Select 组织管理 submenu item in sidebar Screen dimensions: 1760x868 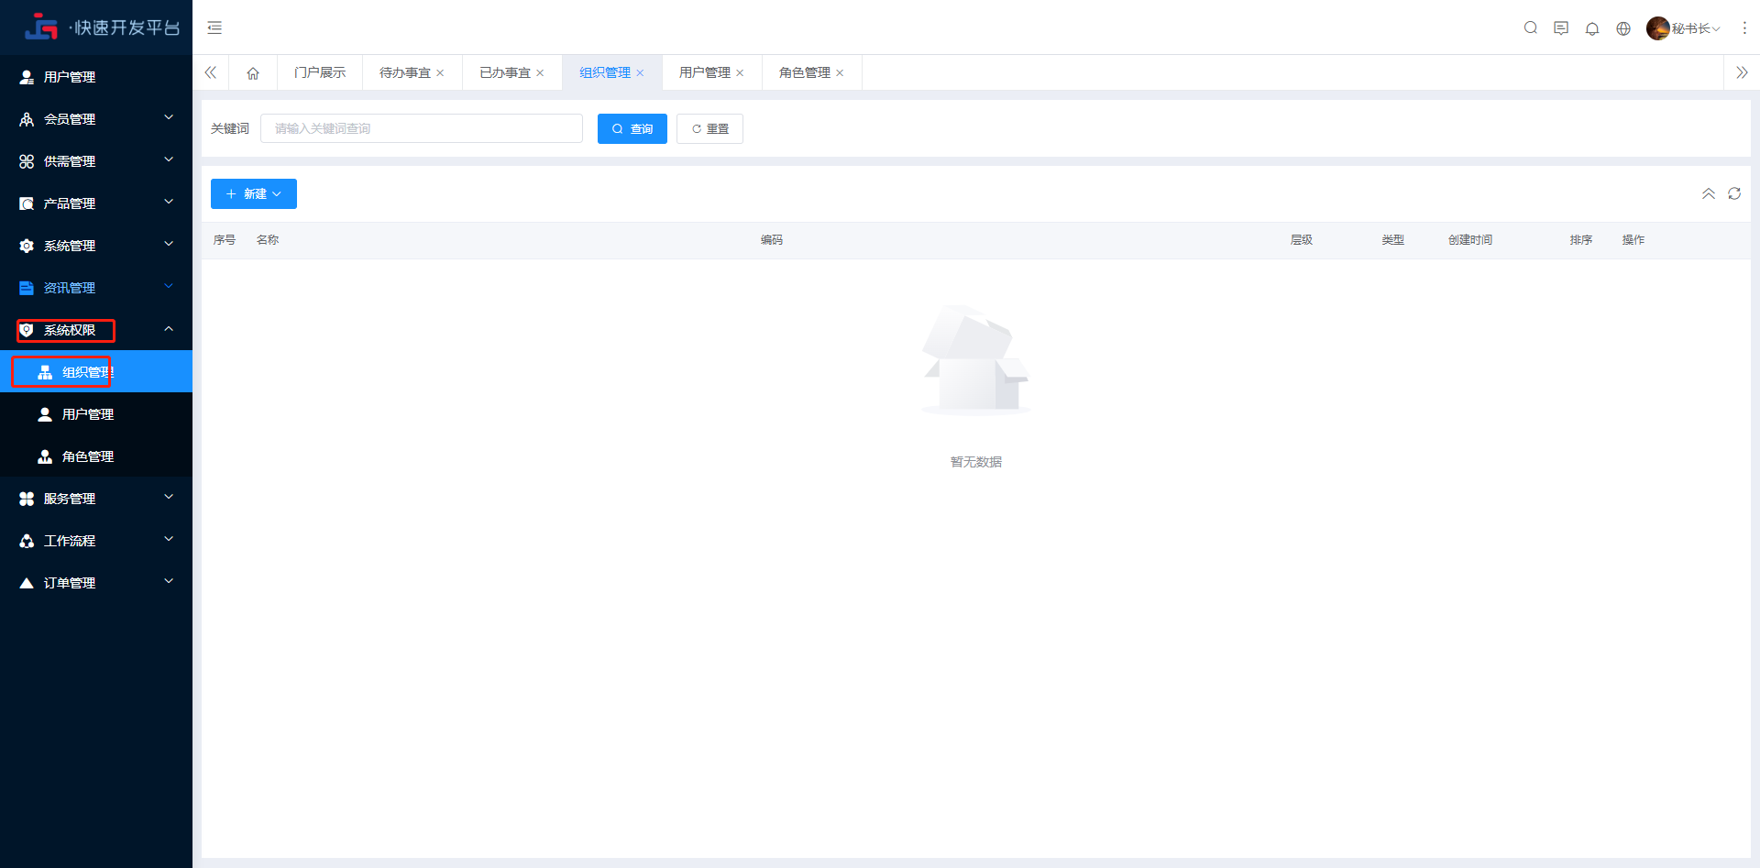coord(96,372)
